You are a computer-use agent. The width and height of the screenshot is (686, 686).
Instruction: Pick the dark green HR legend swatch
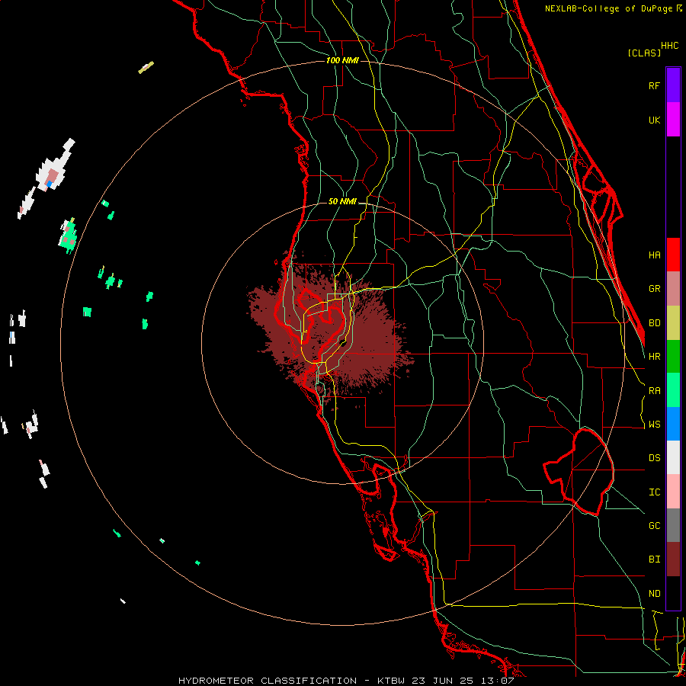click(673, 357)
